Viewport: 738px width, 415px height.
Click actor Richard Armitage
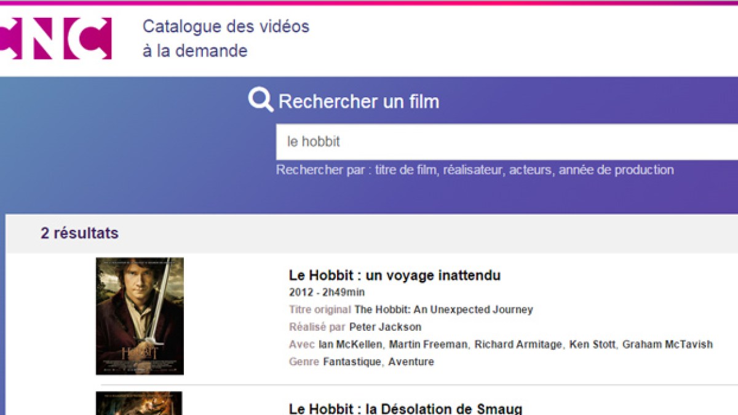pos(518,344)
